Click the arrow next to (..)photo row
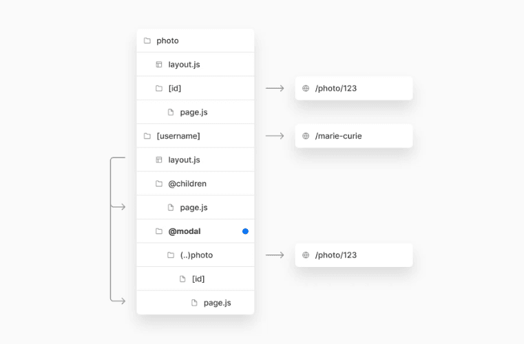 click(275, 255)
